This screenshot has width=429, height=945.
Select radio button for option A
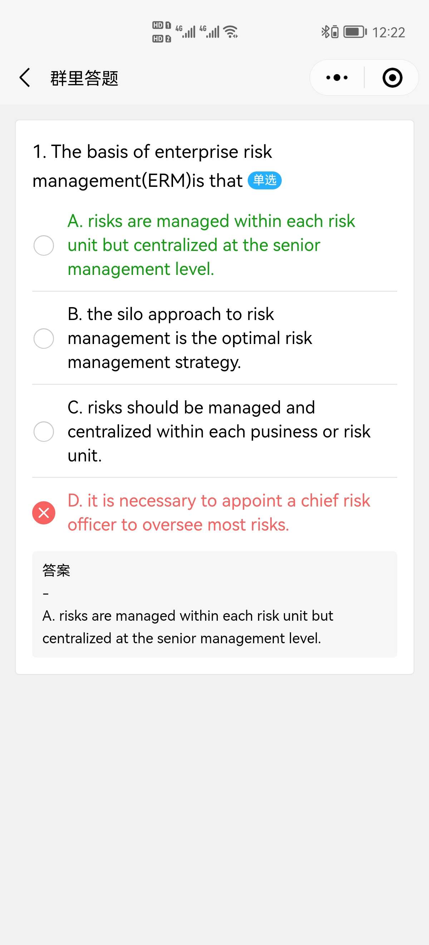(44, 245)
